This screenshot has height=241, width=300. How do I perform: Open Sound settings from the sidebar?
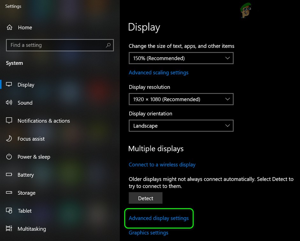(9, 102)
